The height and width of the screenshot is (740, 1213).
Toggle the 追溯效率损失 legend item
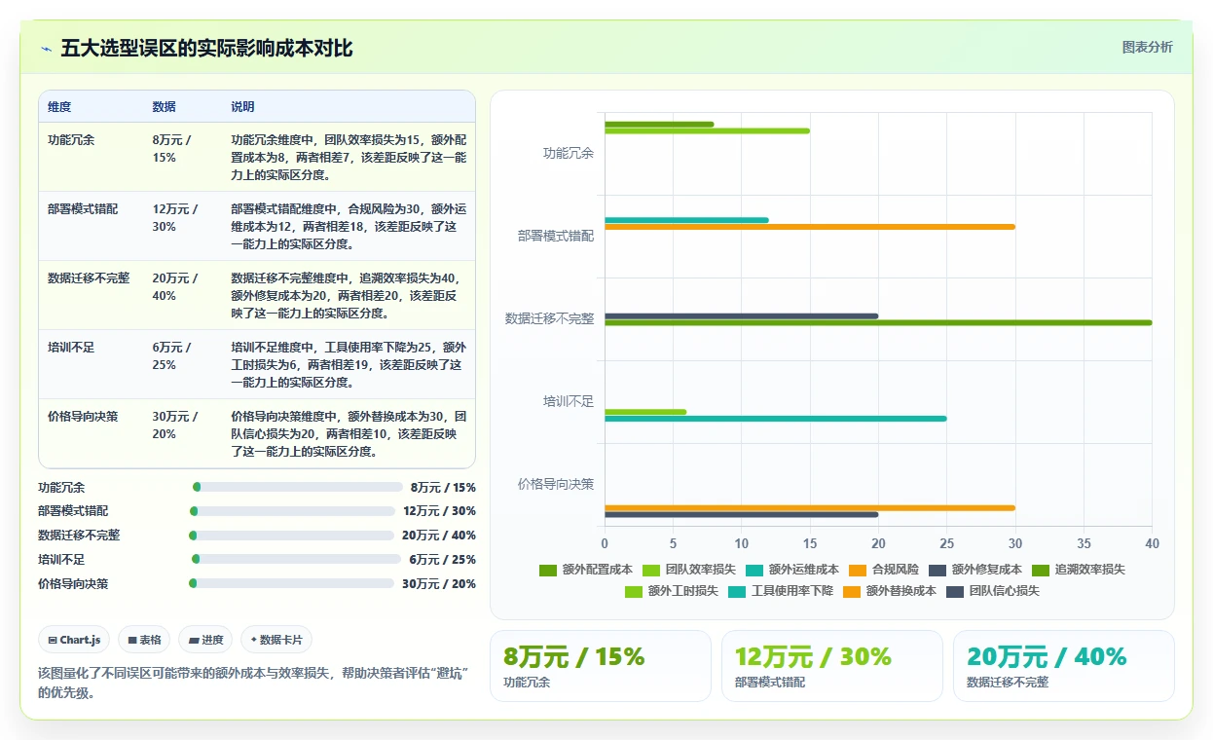1079,570
